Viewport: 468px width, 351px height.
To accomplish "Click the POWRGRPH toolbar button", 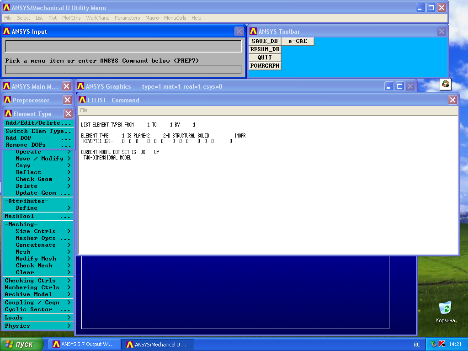I will (265, 66).
